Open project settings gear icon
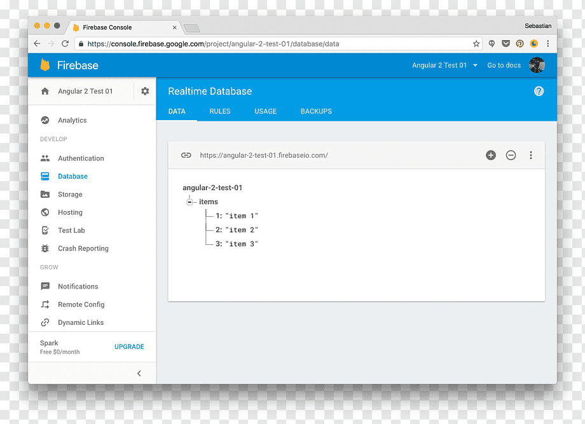The width and height of the screenshot is (585, 424). pos(145,91)
